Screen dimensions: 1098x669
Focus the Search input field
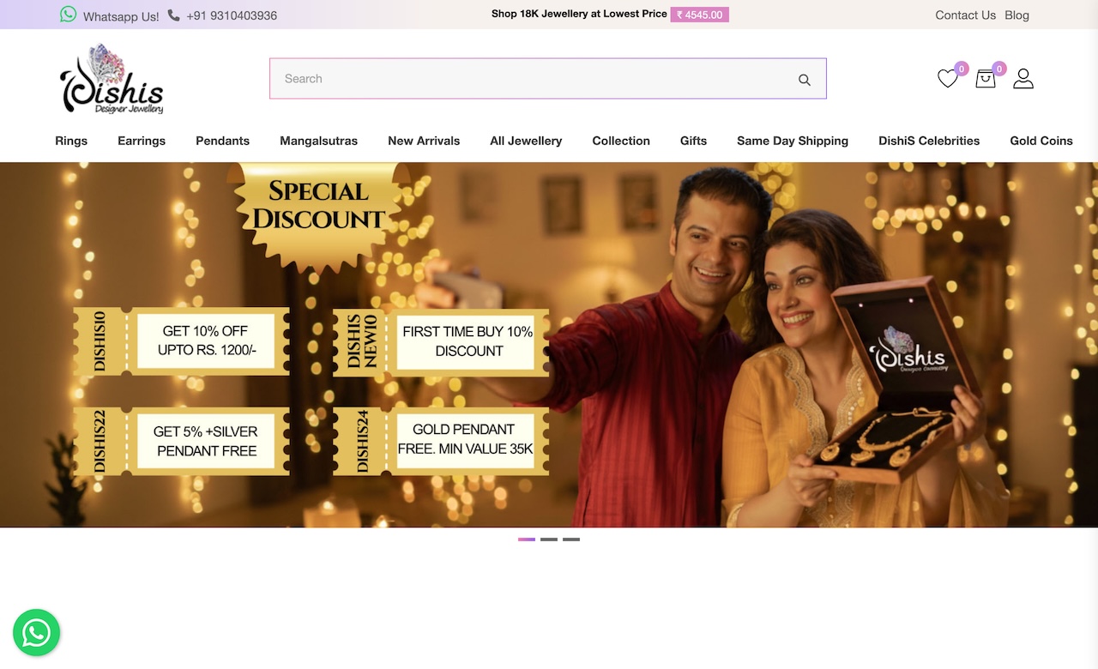(x=532, y=79)
